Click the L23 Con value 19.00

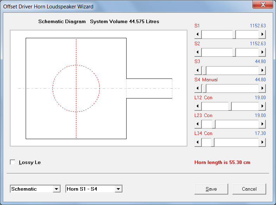(x=260, y=116)
